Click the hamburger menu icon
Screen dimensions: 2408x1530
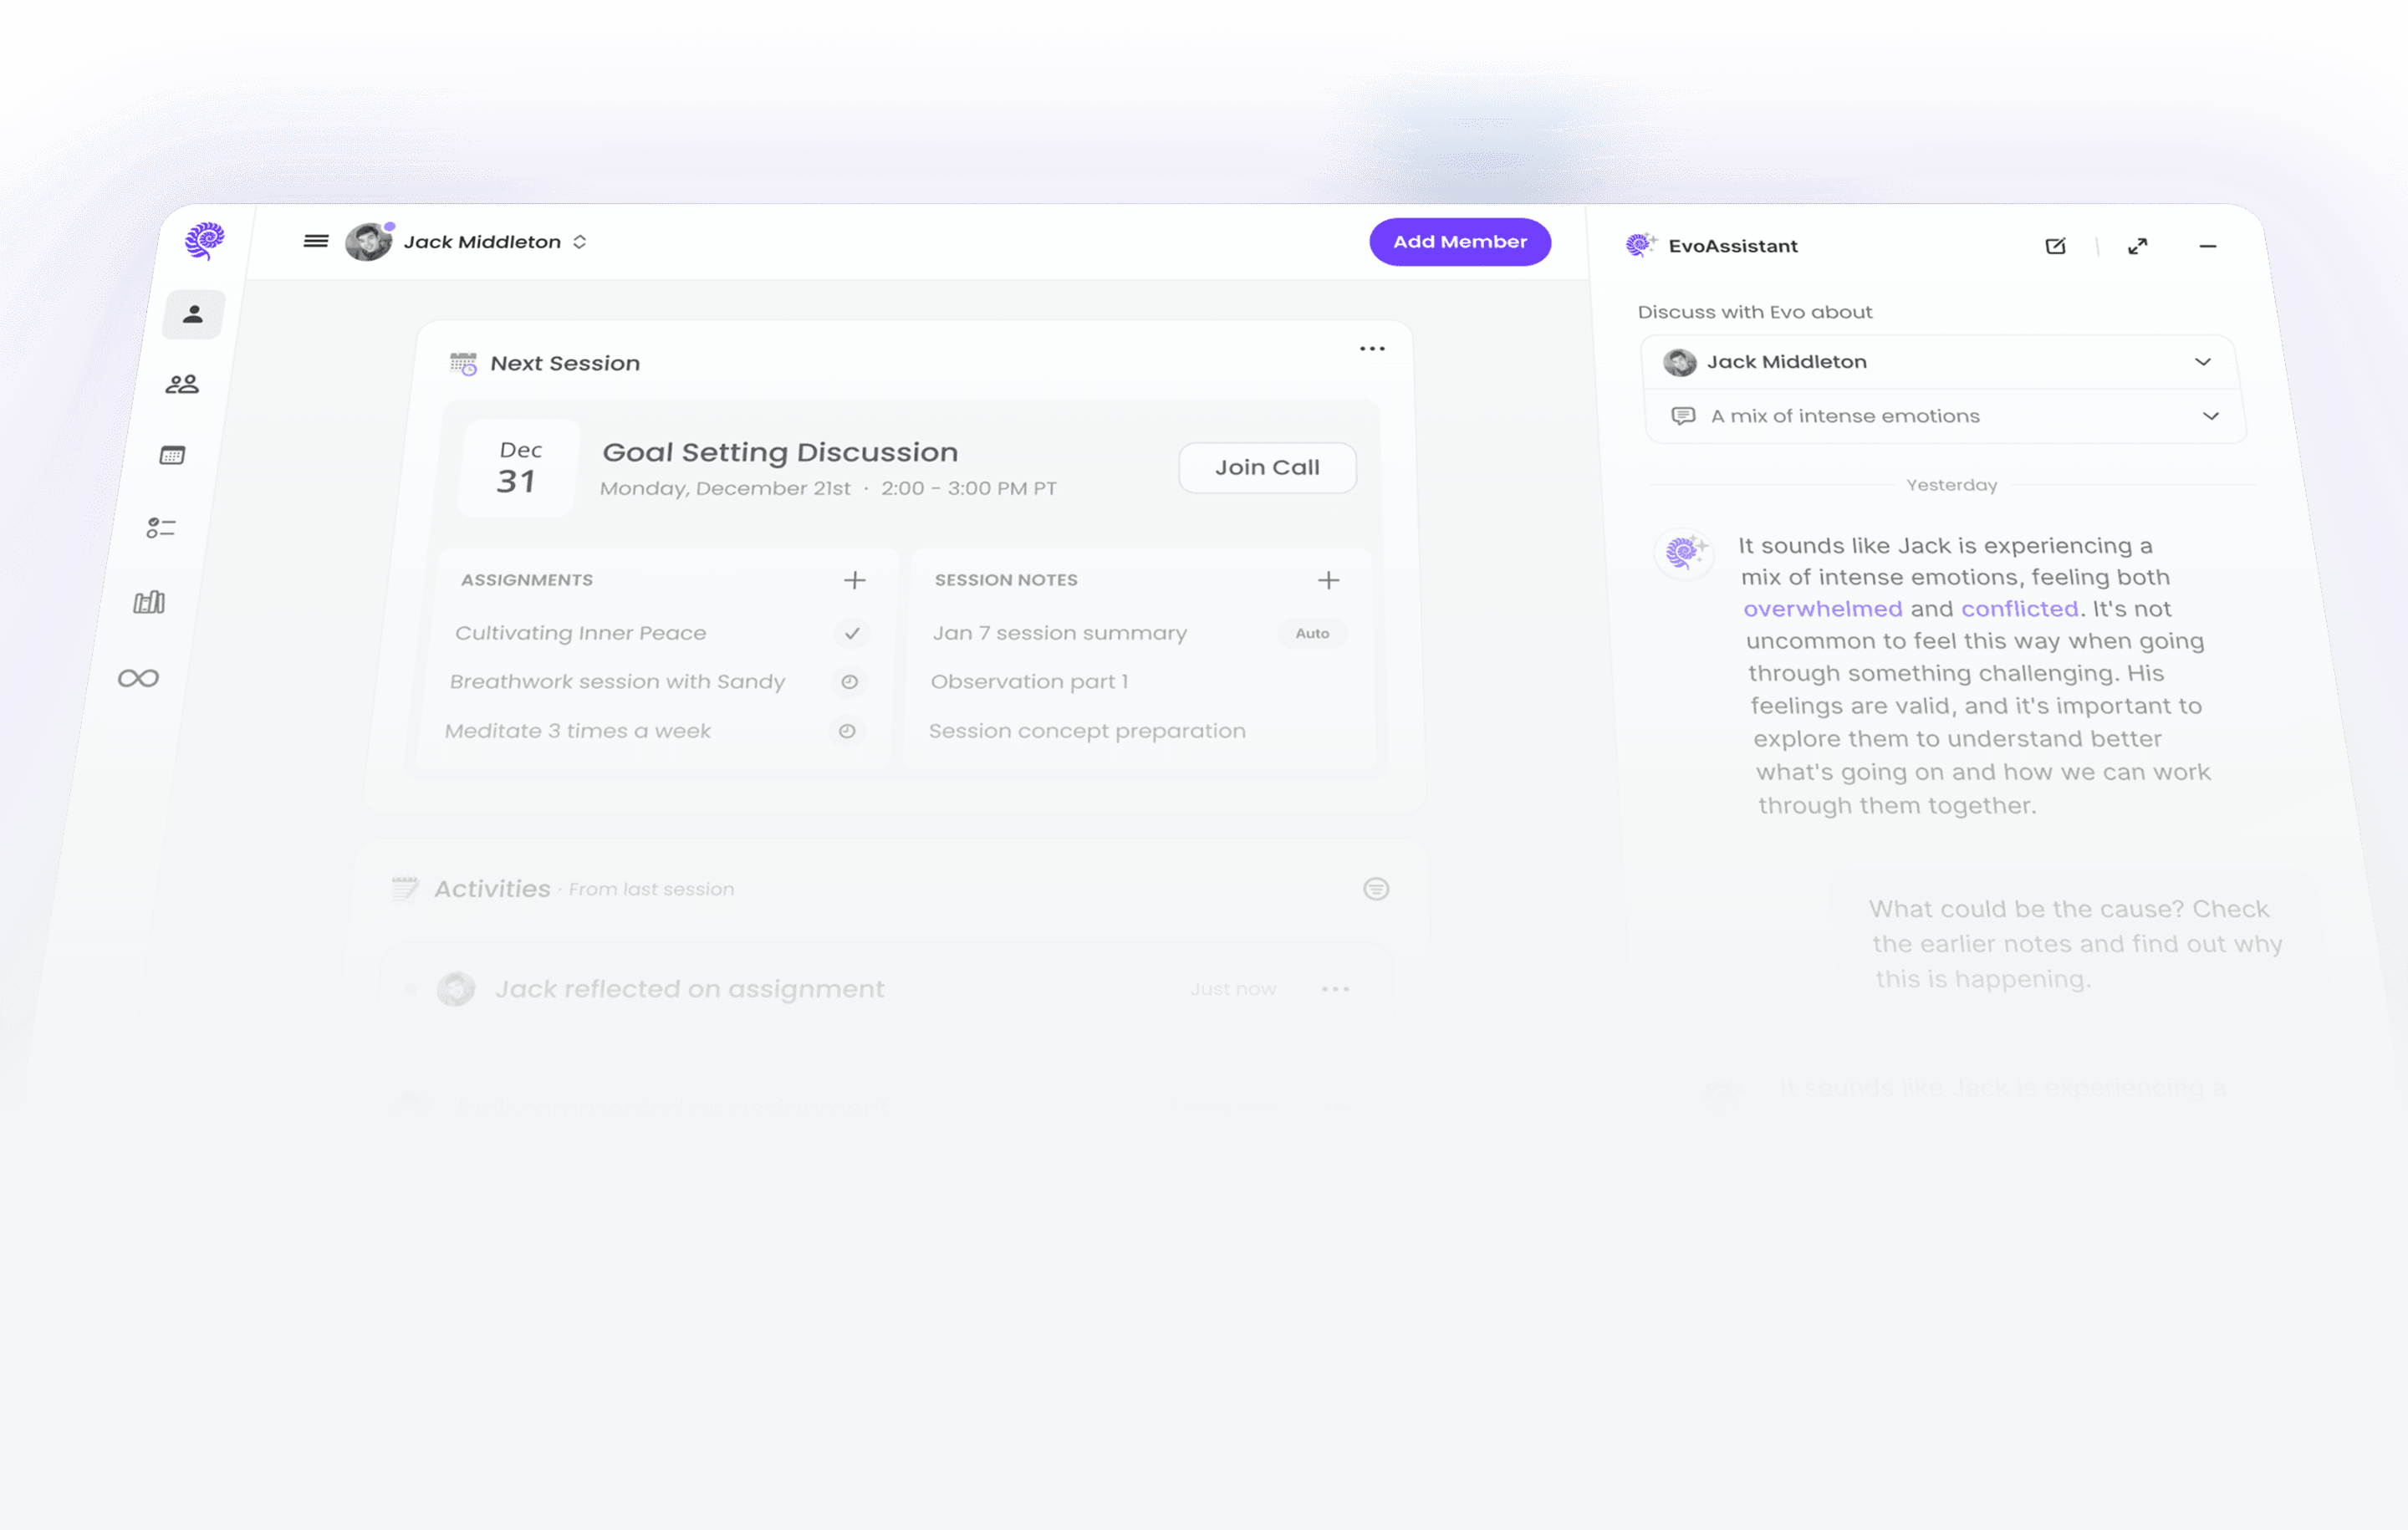(x=316, y=241)
